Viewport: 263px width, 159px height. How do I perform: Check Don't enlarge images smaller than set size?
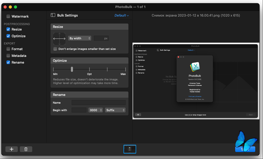point(55,49)
